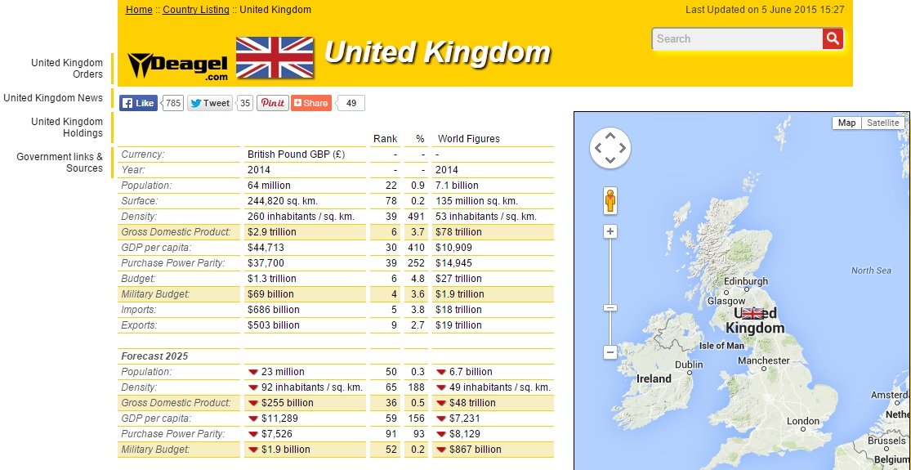Pin this page with Pin it

tap(273, 103)
